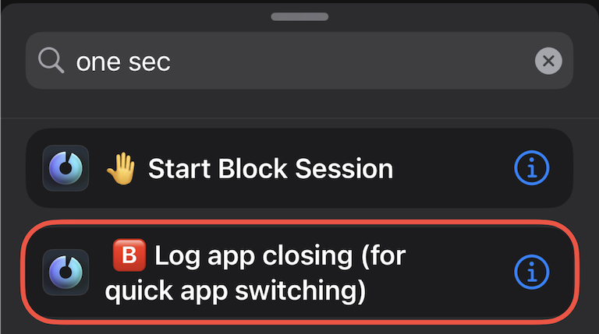Tap empty space in the Start Block Session row

click(x=452, y=167)
